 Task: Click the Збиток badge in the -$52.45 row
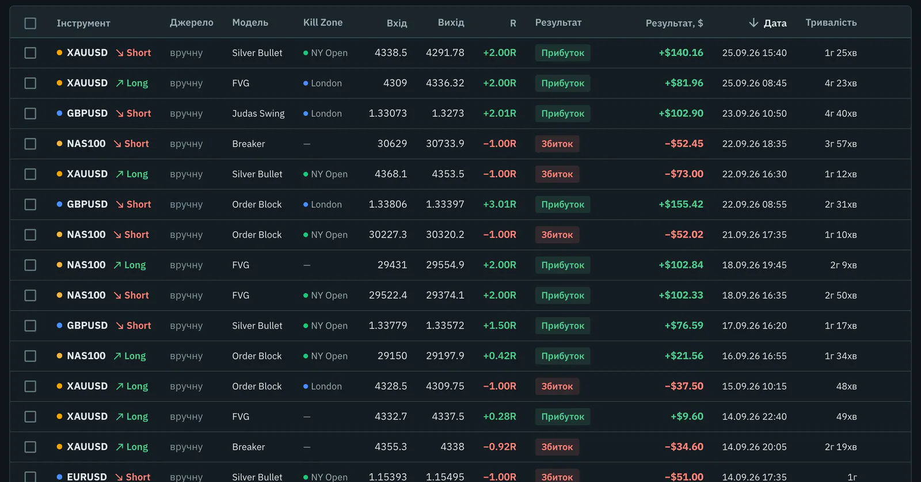557,144
